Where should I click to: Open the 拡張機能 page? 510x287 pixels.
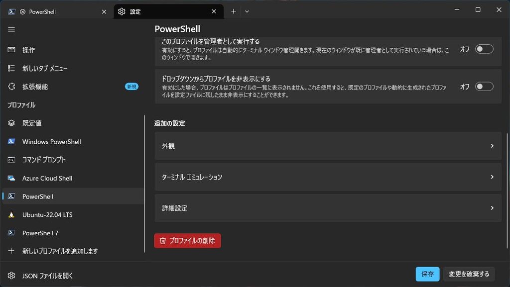(73, 87)
